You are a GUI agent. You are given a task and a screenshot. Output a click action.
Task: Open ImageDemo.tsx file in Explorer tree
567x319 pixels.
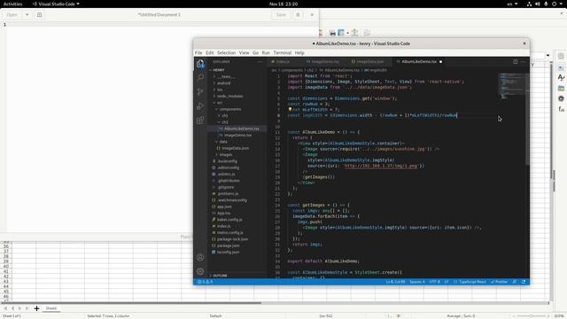[x=238, y=136]
